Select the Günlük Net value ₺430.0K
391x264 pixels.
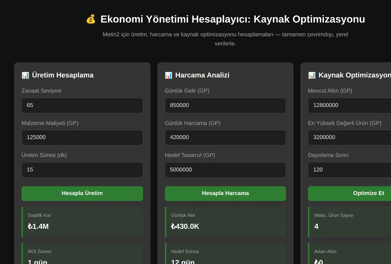tap(185, 226)
